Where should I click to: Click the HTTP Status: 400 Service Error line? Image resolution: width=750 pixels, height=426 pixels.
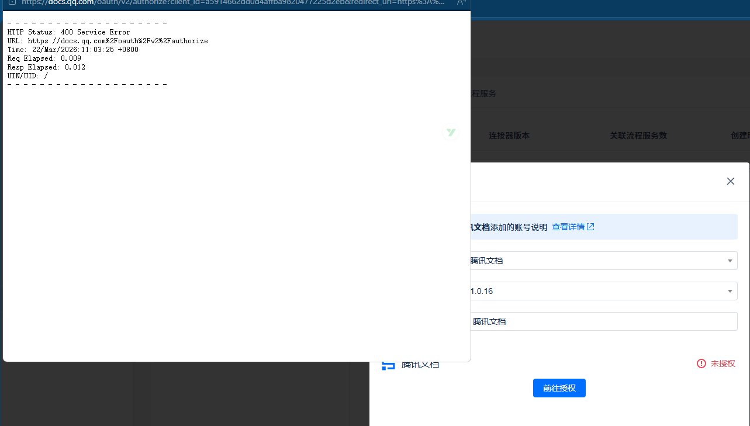coord(69,32)
